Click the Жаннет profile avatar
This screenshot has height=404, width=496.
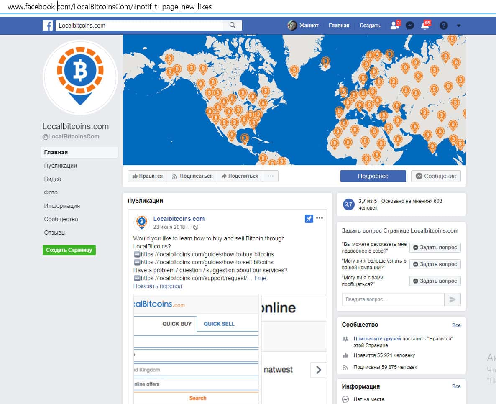(x=291, y=26)
